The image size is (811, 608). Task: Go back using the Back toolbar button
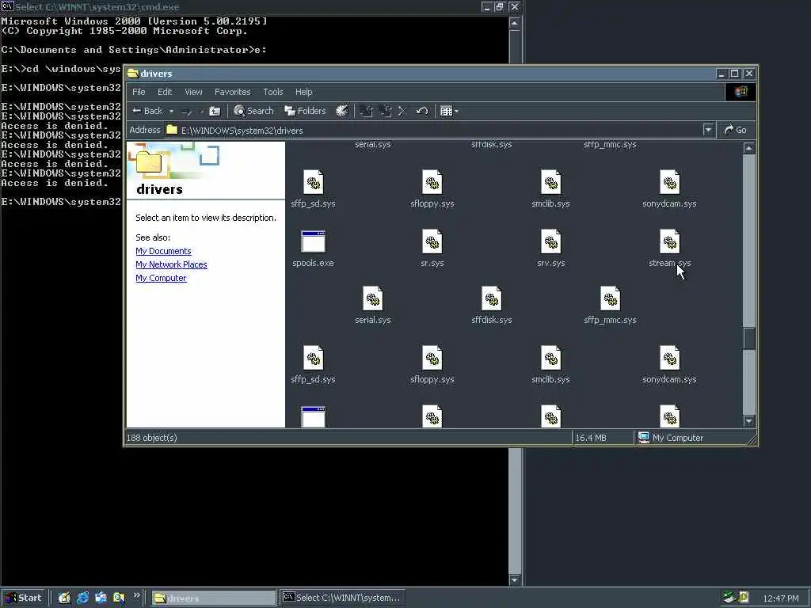point(147,111)
